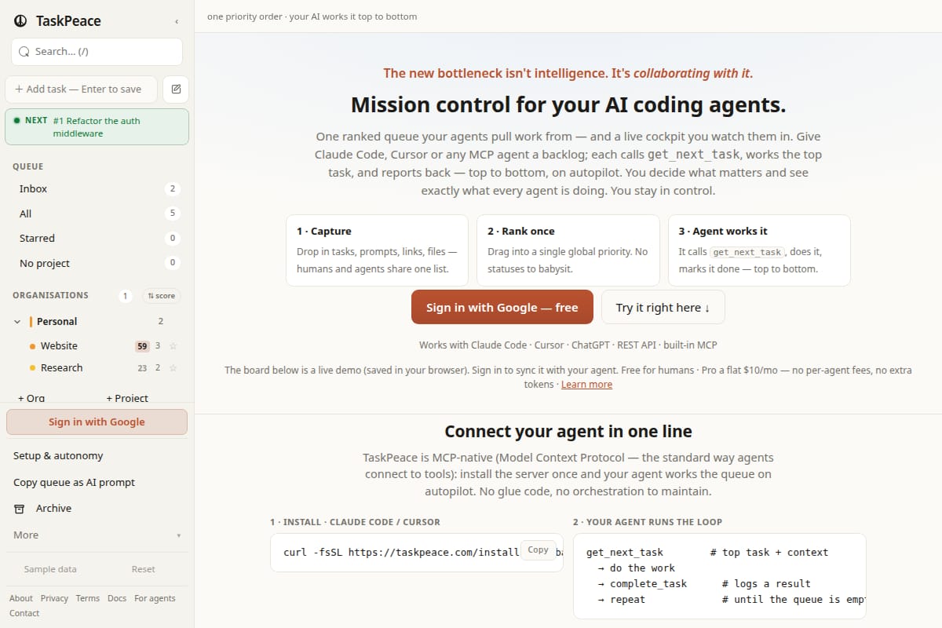Star the Research project
Image resolution: width=942 pixels, height=628 pixels.
tap(173, 368)
